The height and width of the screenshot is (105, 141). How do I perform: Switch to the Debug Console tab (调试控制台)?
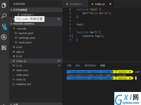[x=90, y=65]
